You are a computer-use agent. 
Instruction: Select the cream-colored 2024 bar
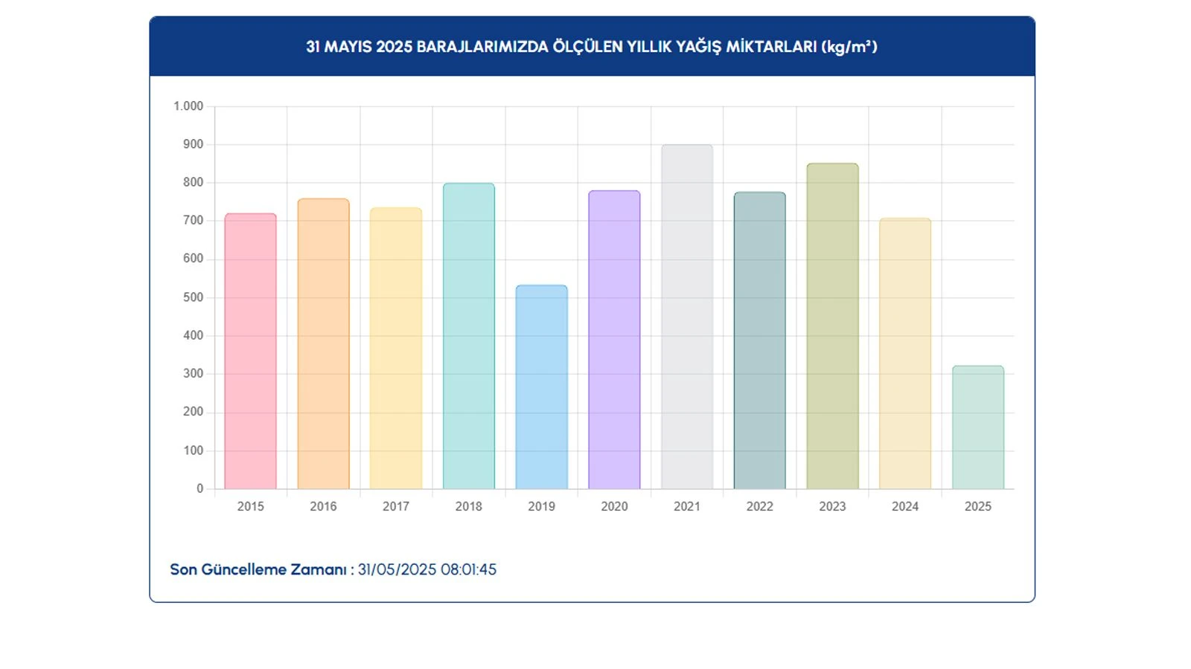(905, 354)
